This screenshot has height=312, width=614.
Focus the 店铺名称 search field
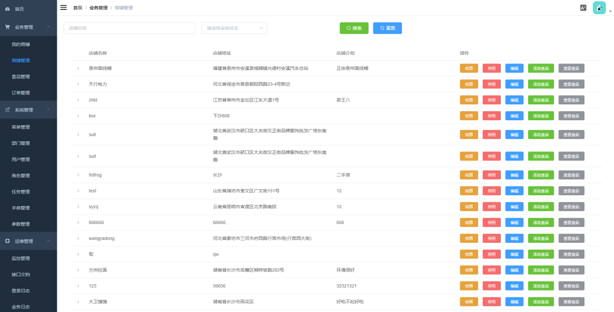129,28
